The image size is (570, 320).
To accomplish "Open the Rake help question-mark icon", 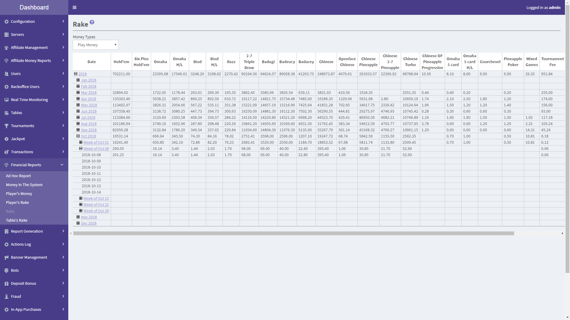I will point(92,22).
